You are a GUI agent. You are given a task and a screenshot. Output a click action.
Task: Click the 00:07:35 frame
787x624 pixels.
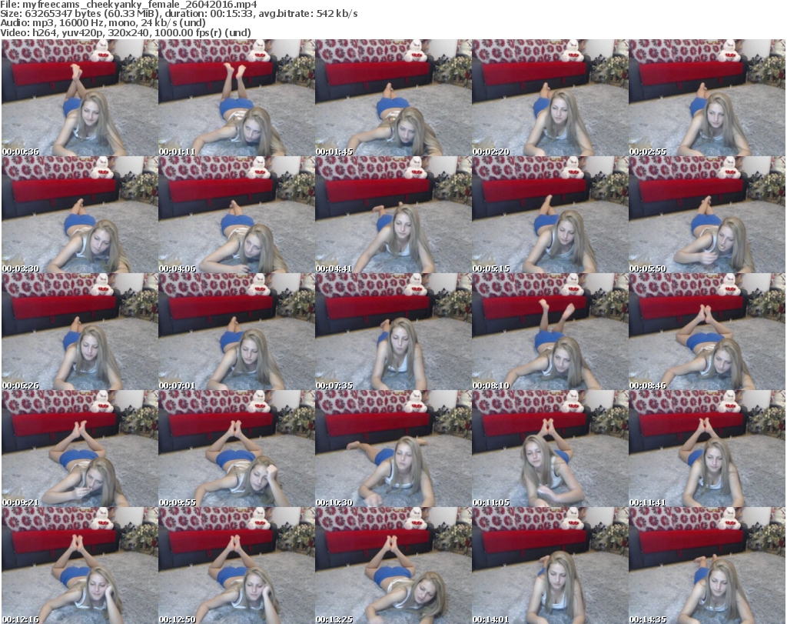coord(393,332)
